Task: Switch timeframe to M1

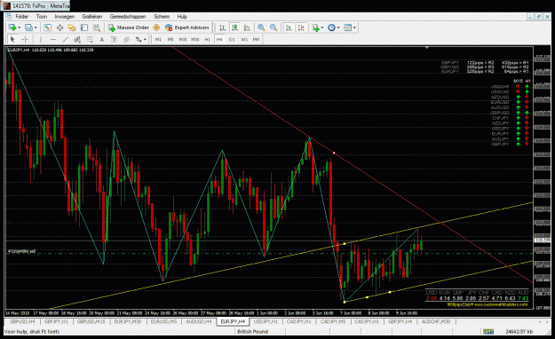Action: 158,39
